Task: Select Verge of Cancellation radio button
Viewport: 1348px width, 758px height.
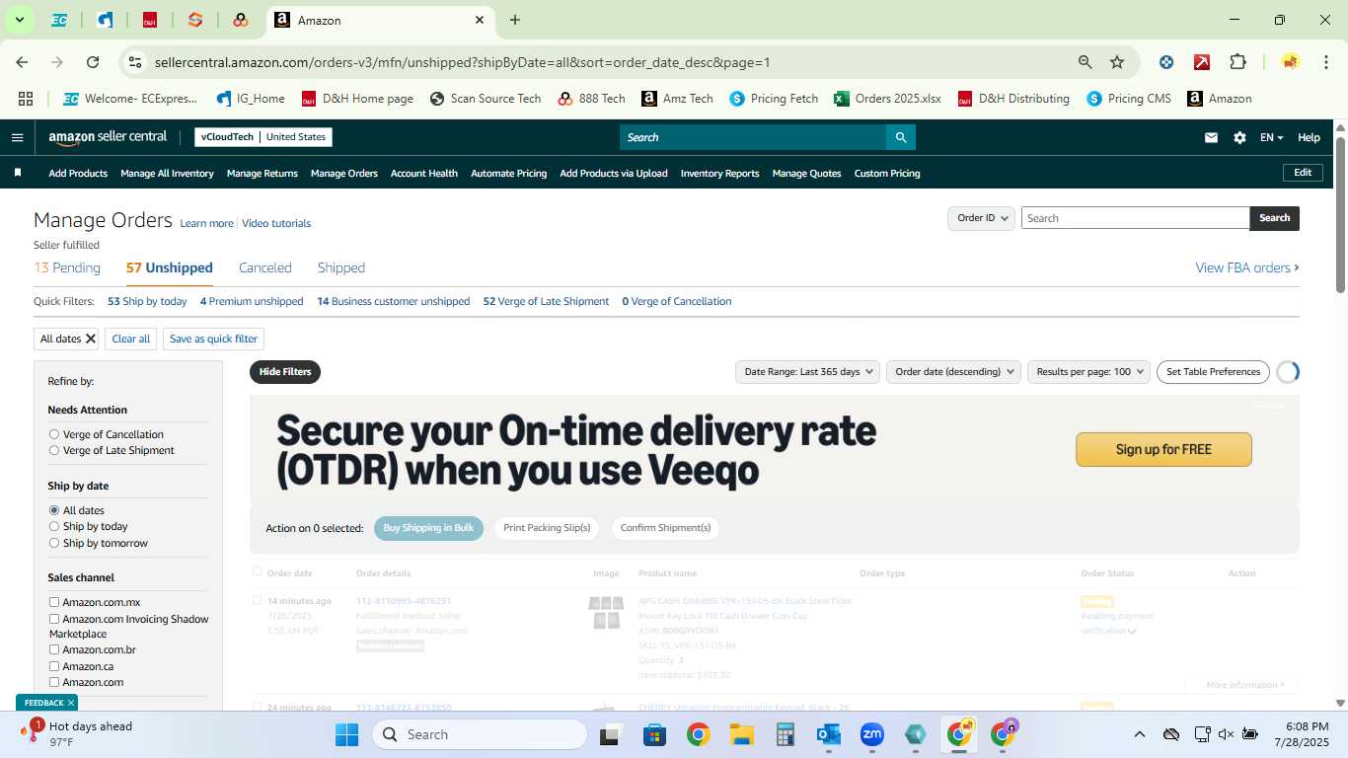Action: click(x=54, y=434)
